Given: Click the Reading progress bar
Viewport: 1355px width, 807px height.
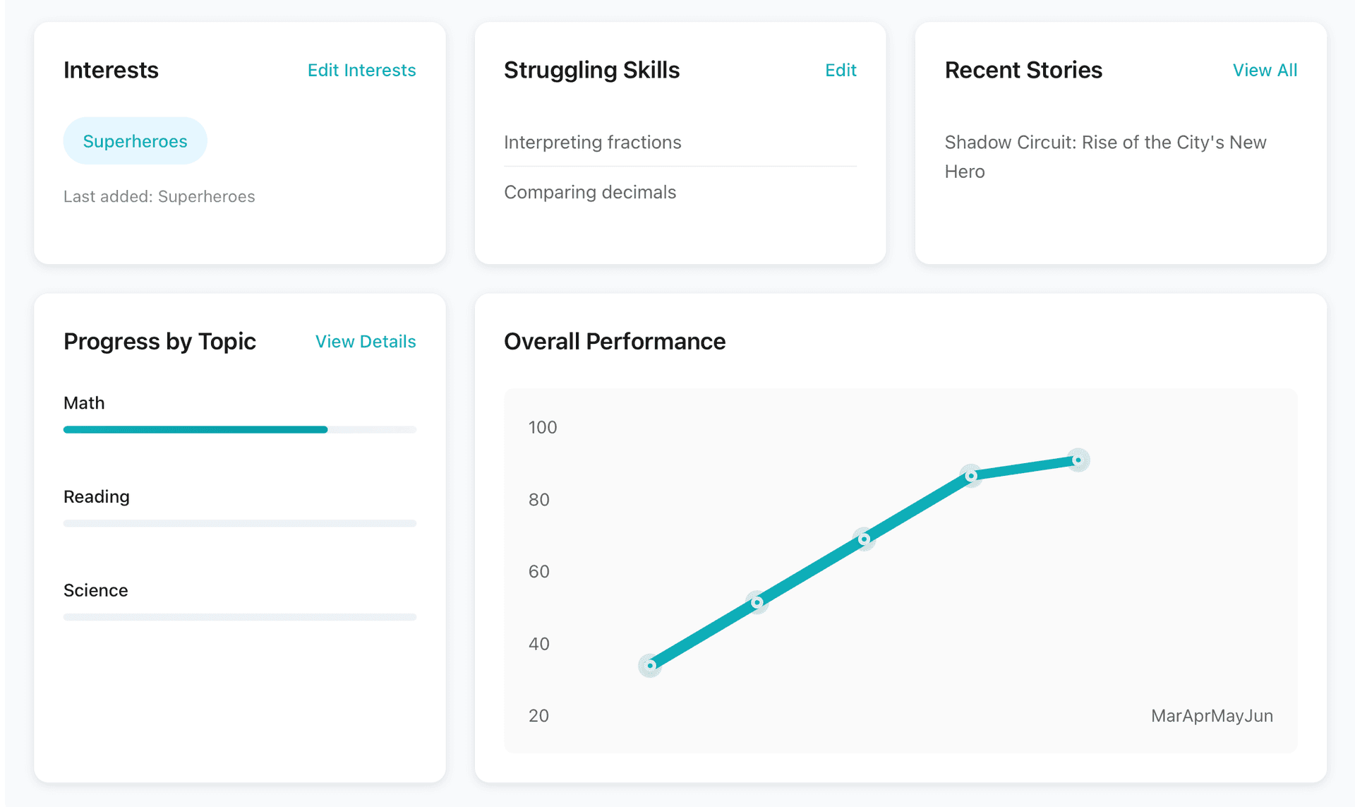Looking at the screenshot, I should [x=239, y=522].
